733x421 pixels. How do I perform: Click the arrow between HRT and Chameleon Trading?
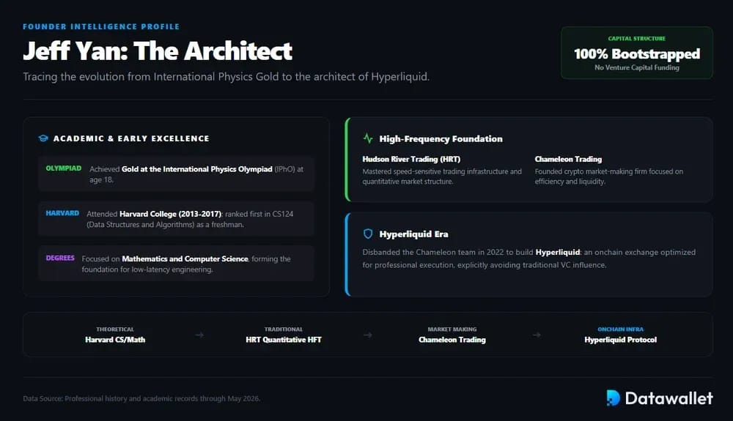point(368,335)
